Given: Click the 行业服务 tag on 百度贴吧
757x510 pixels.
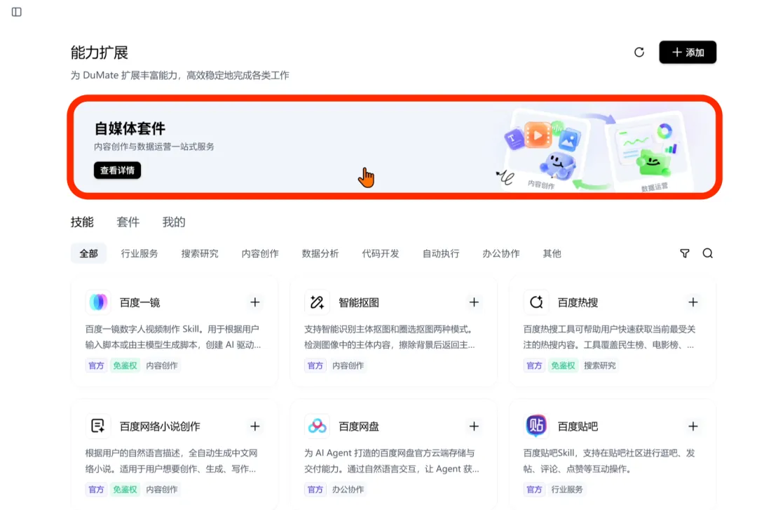Looking at the screenshot, I should (567, 489).
